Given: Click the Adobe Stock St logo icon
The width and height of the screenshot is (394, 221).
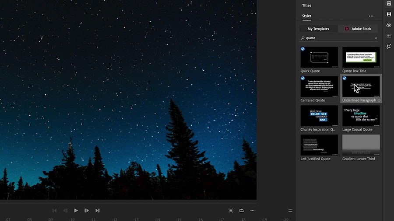Looking at the screenshot, I should pyautogui.click(x=347, y=29).
